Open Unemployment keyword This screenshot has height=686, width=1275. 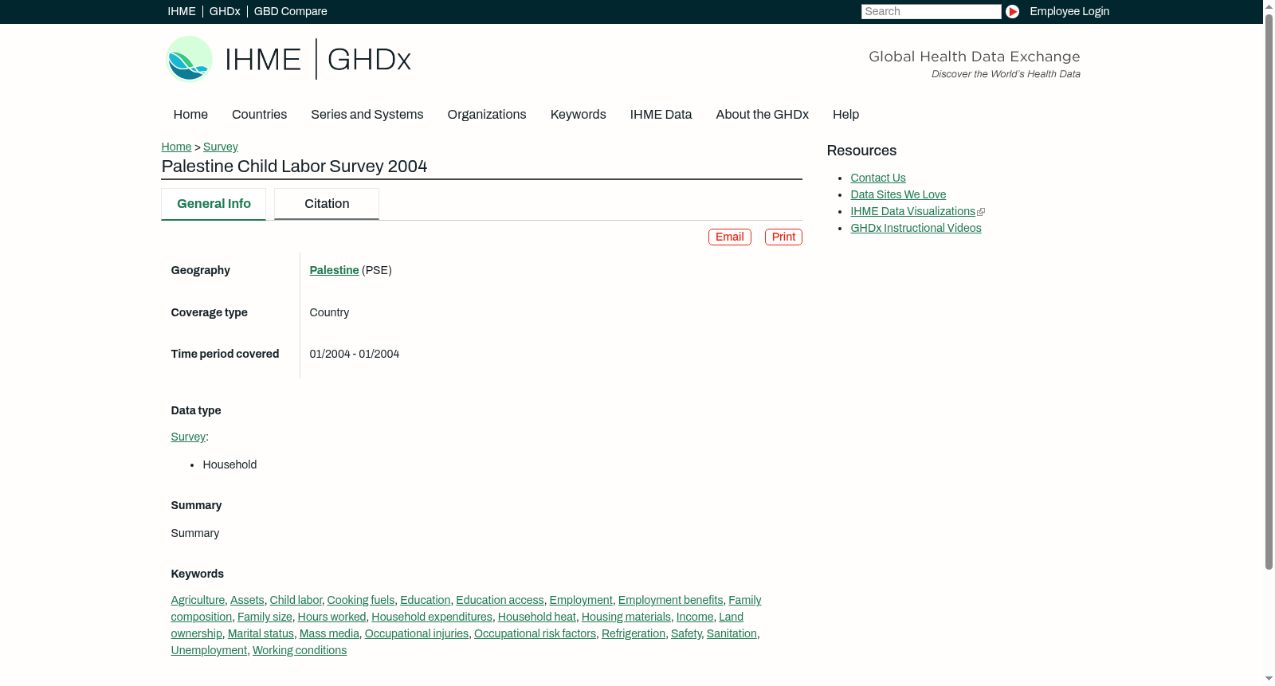[209, 650]
